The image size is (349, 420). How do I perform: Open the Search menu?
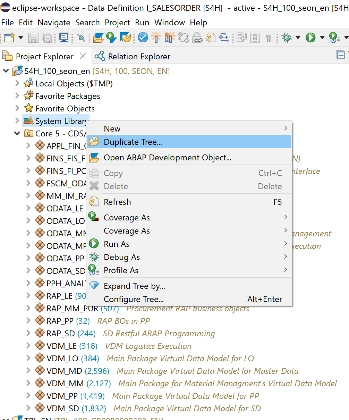point(87,23)
